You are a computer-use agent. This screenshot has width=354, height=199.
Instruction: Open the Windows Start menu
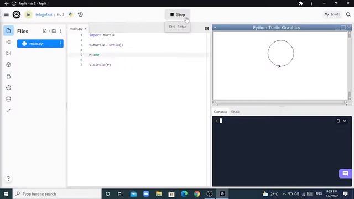(6, 194)
